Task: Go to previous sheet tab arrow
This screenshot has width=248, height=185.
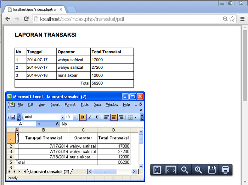Action: point(14,172)
